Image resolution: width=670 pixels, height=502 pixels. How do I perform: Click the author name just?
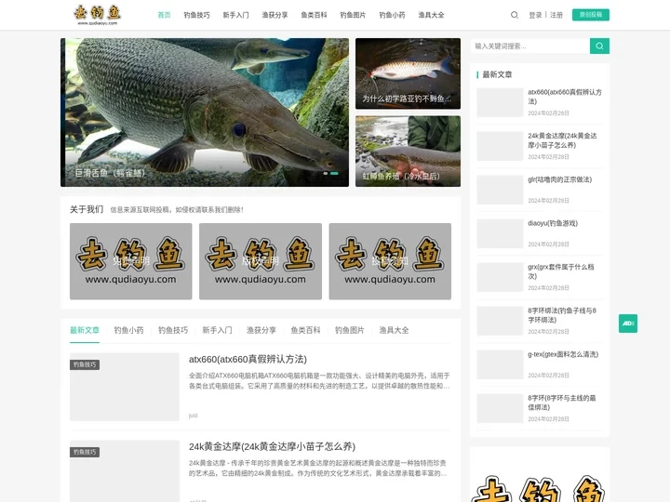194,416
